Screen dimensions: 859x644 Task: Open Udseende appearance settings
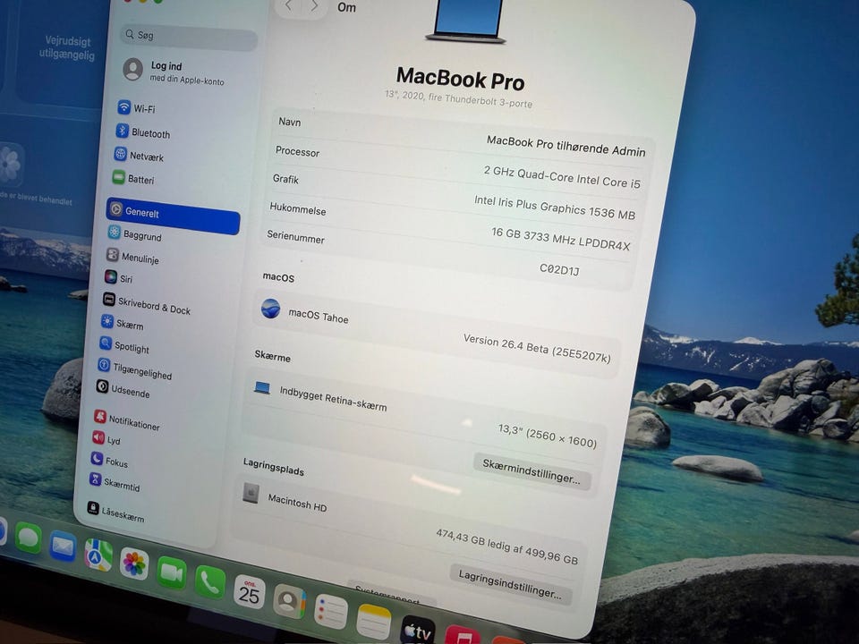[x=123, y=390]
